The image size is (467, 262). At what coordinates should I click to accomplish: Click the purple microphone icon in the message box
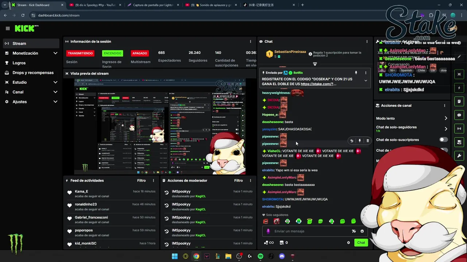(268, 231)
